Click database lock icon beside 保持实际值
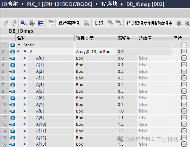Screen dimensions: 190x147 86,23
